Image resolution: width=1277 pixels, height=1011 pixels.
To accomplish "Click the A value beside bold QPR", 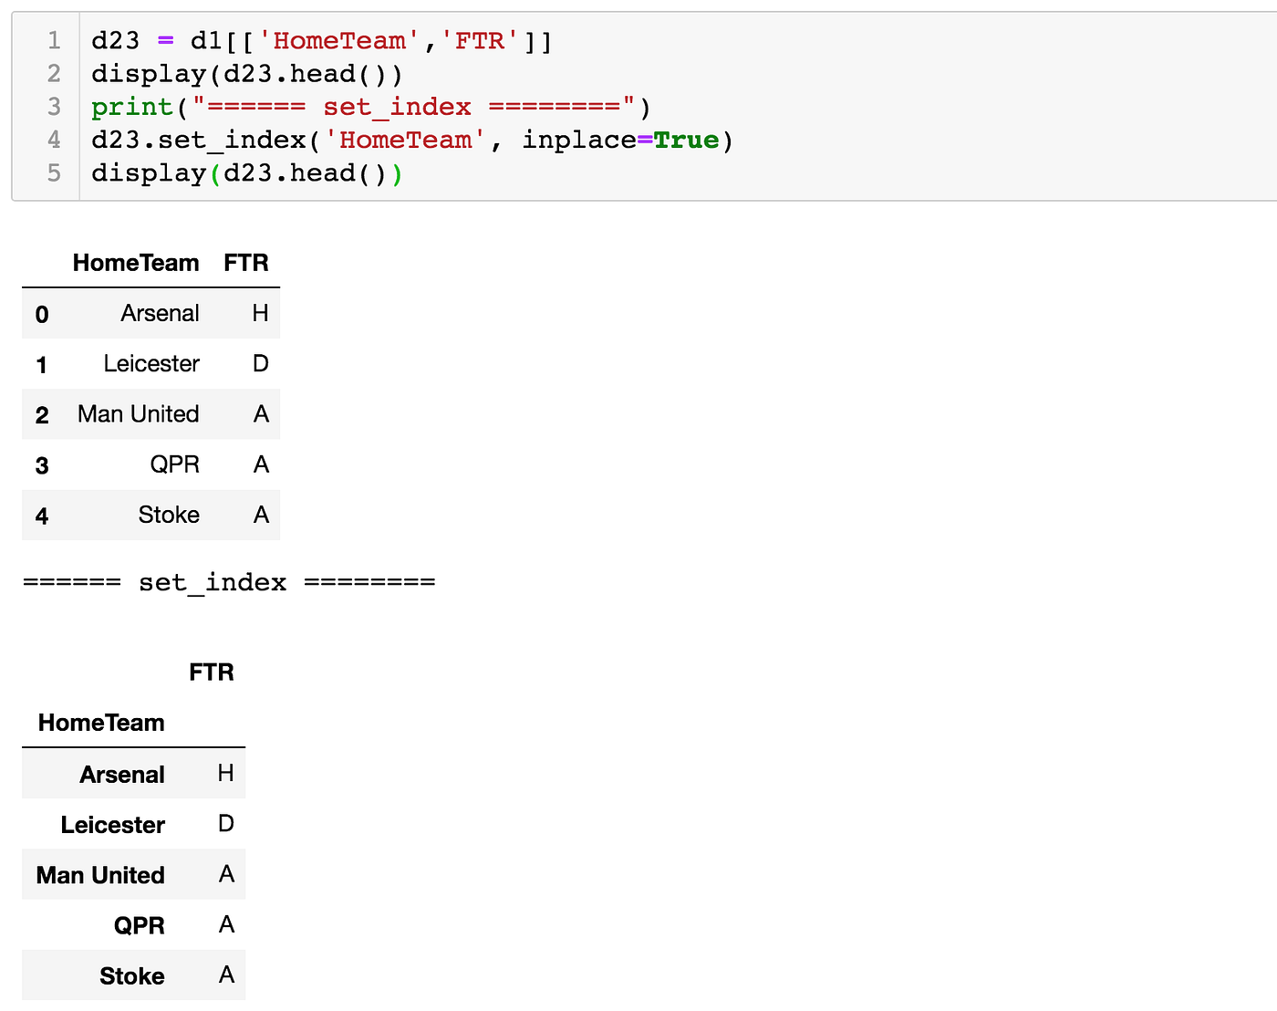I will [x=226, y=924].
